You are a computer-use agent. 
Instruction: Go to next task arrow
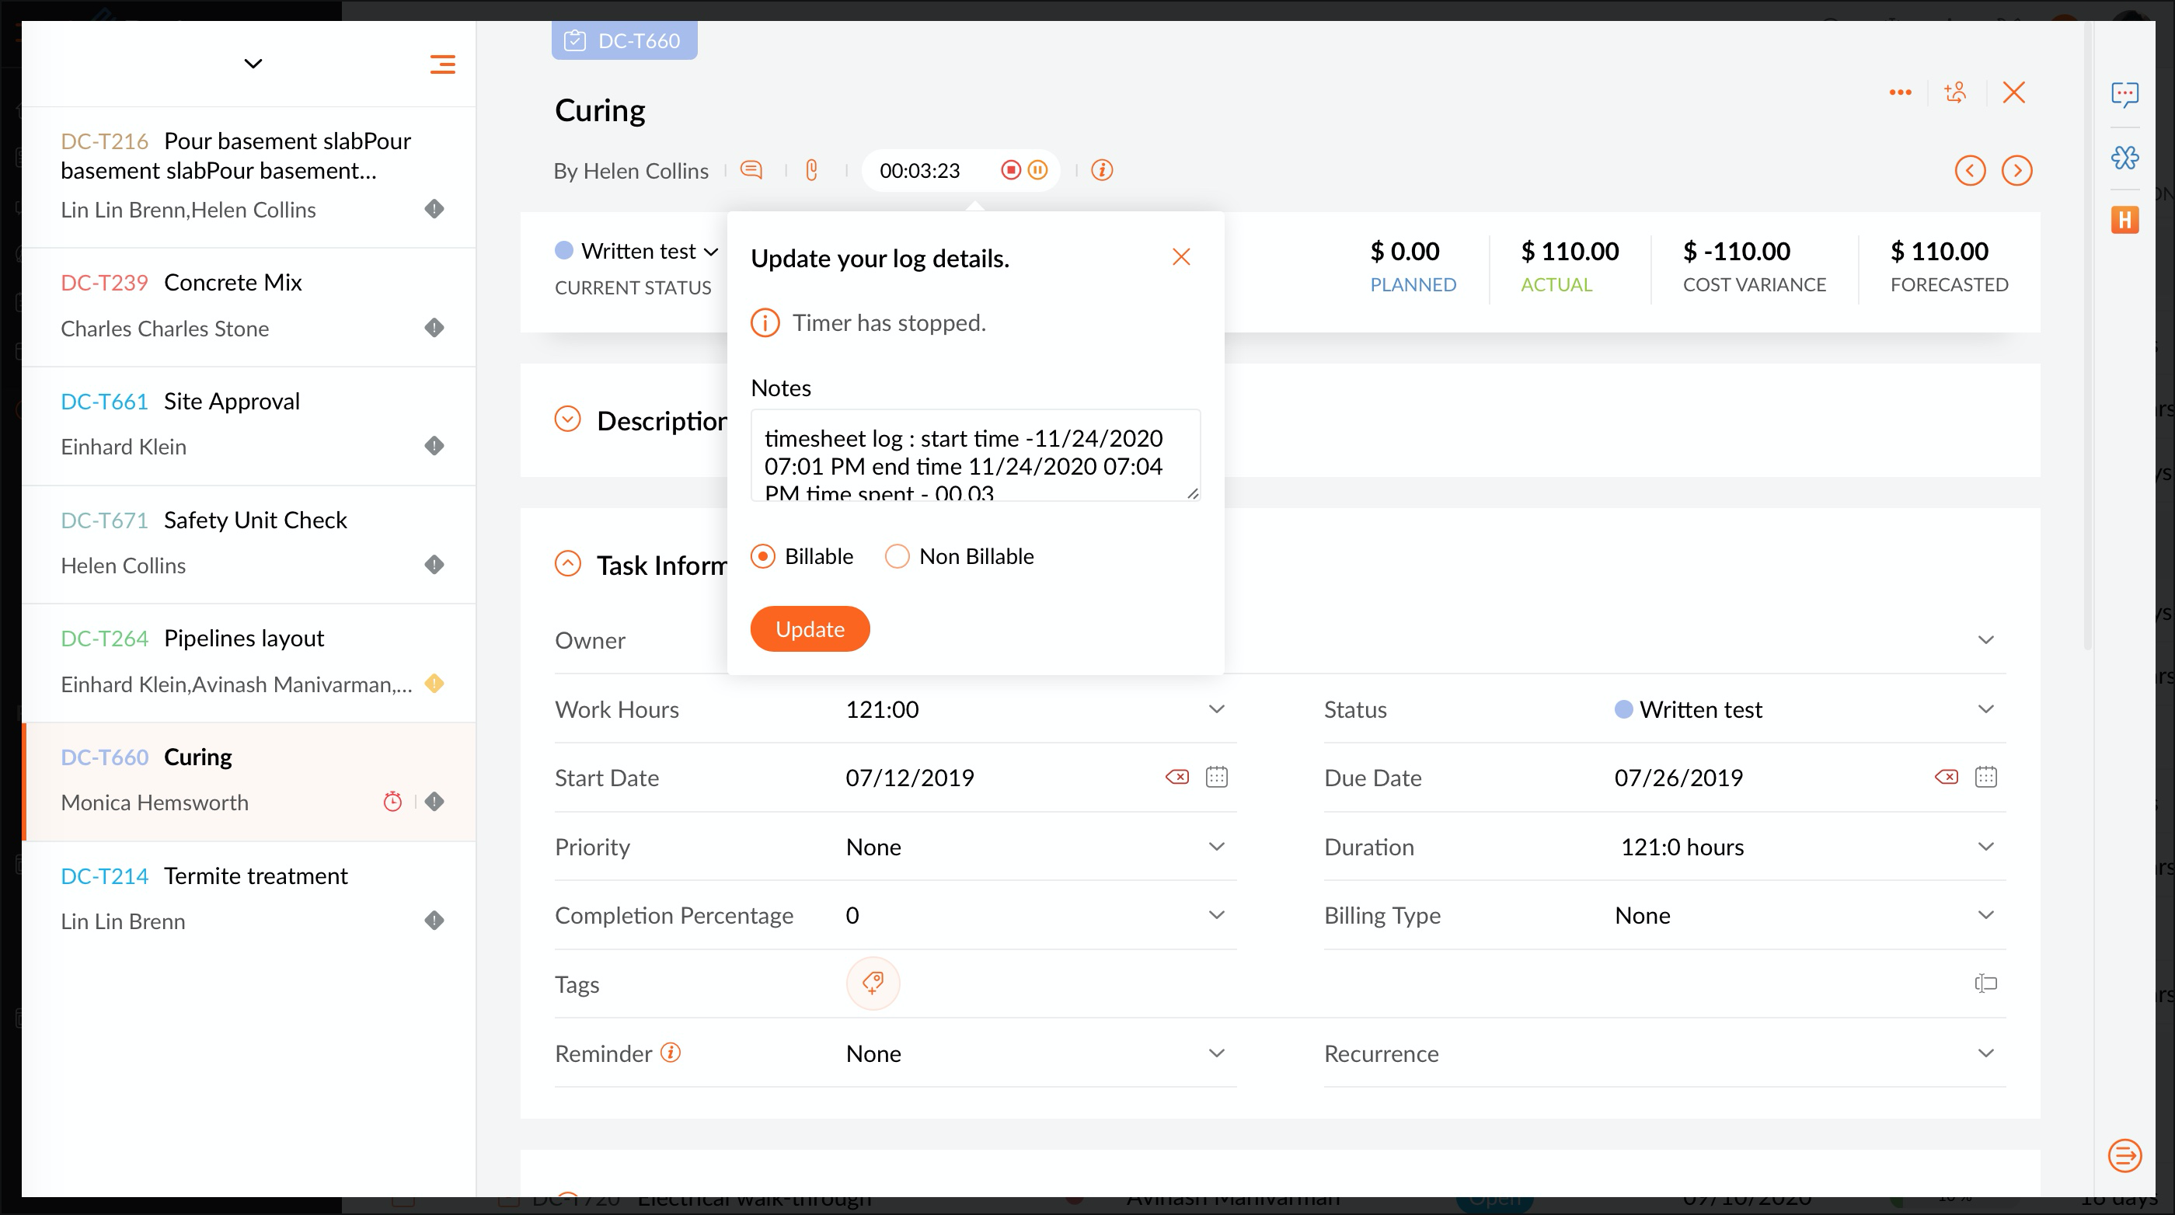click(2016, 171)
